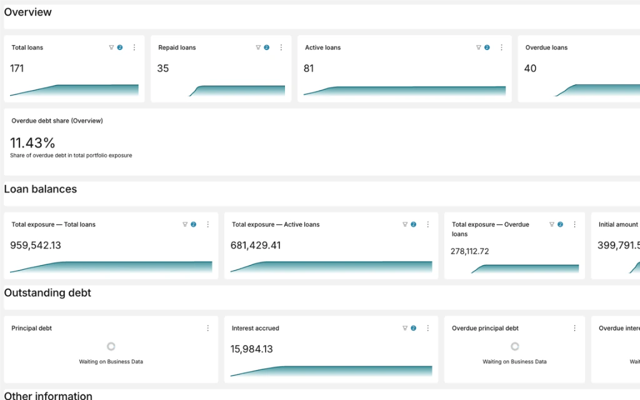The image size is (640, 400).
Task: Open the three-dot menu on Active loans card
Action: click(x=502, y=47)
